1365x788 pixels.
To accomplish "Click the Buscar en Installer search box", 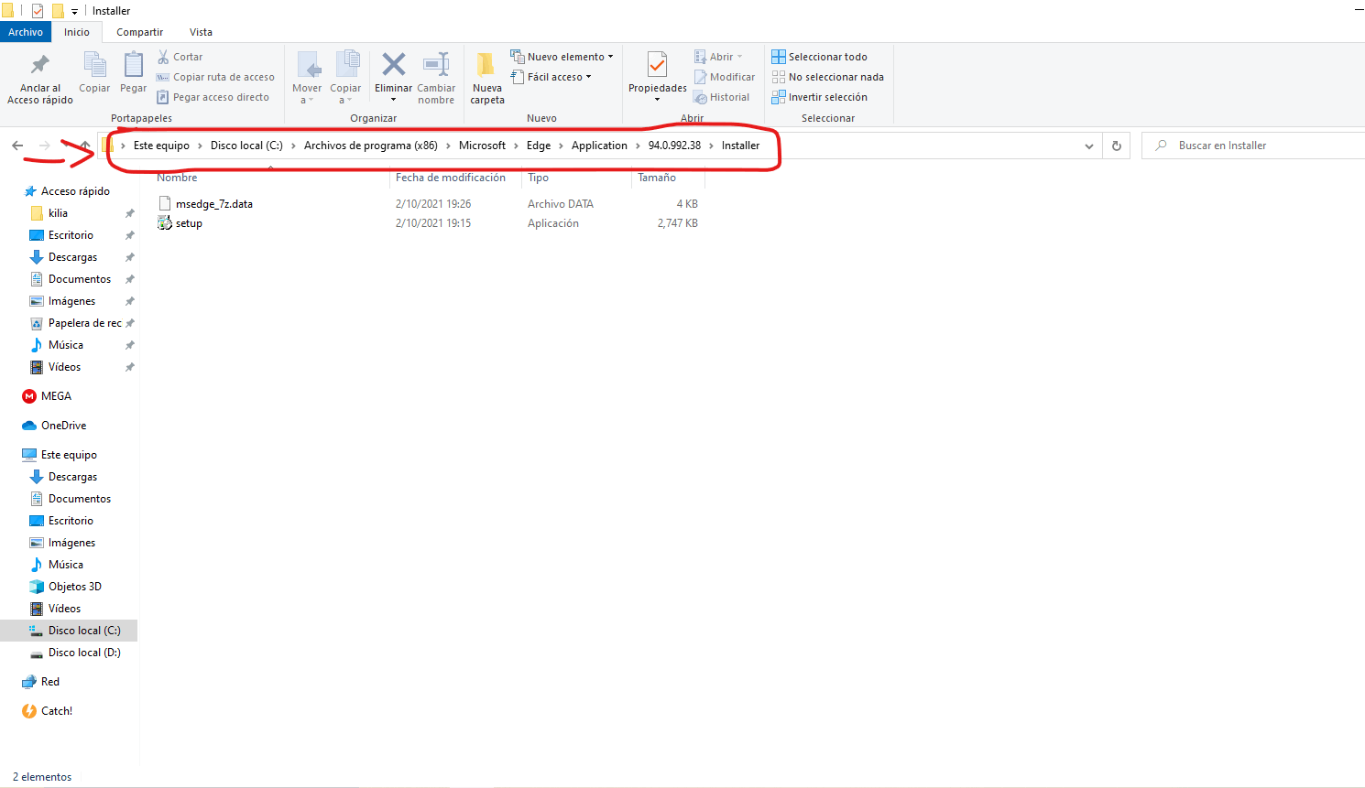I will tap(1253, 146).
